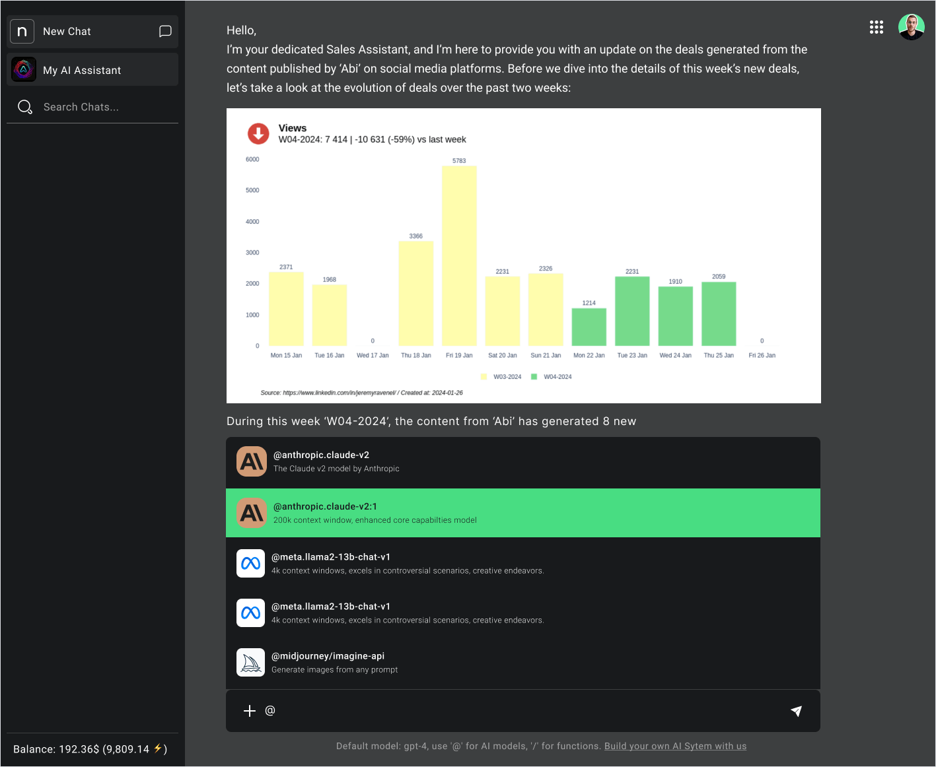Click the Tue 23 Jan green bar
Image resolution: width=936 pixels, height=767 pixels.
click(x=632, y=312)
